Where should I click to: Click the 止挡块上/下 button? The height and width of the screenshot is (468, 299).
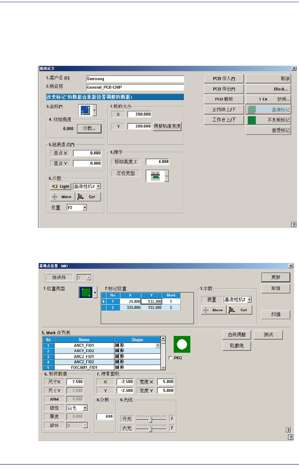pos(224,109)
